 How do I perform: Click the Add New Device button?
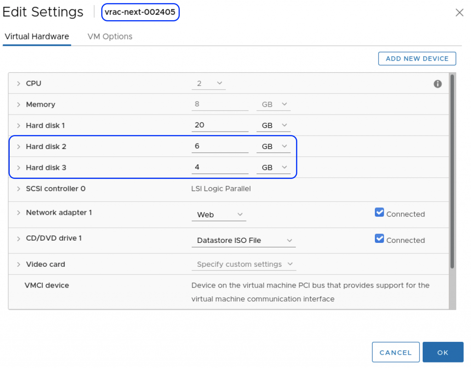point(417,58)
